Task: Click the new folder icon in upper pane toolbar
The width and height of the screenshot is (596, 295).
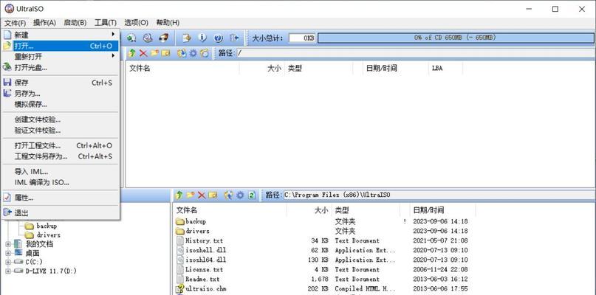Action: coord(154,53)
